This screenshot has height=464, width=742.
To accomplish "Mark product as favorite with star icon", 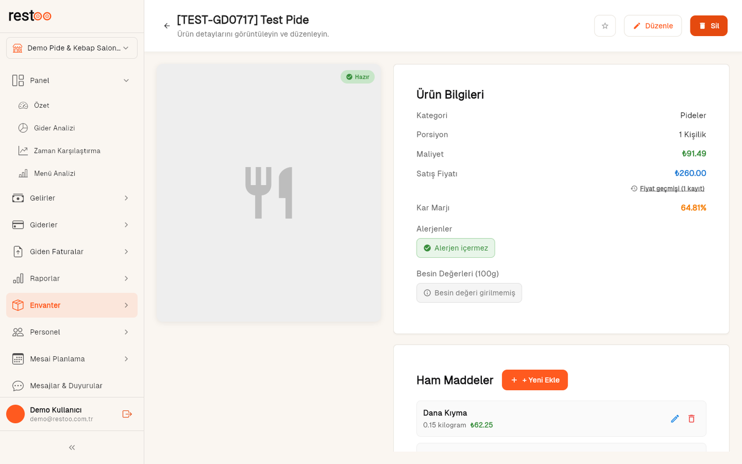I will click(x=605, y=26).
